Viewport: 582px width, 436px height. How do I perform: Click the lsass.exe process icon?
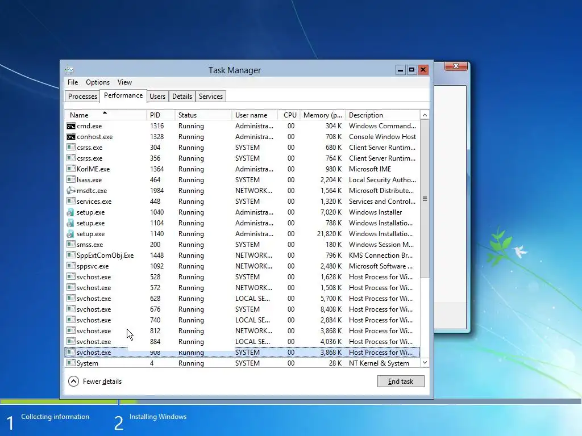coord(70,179)
